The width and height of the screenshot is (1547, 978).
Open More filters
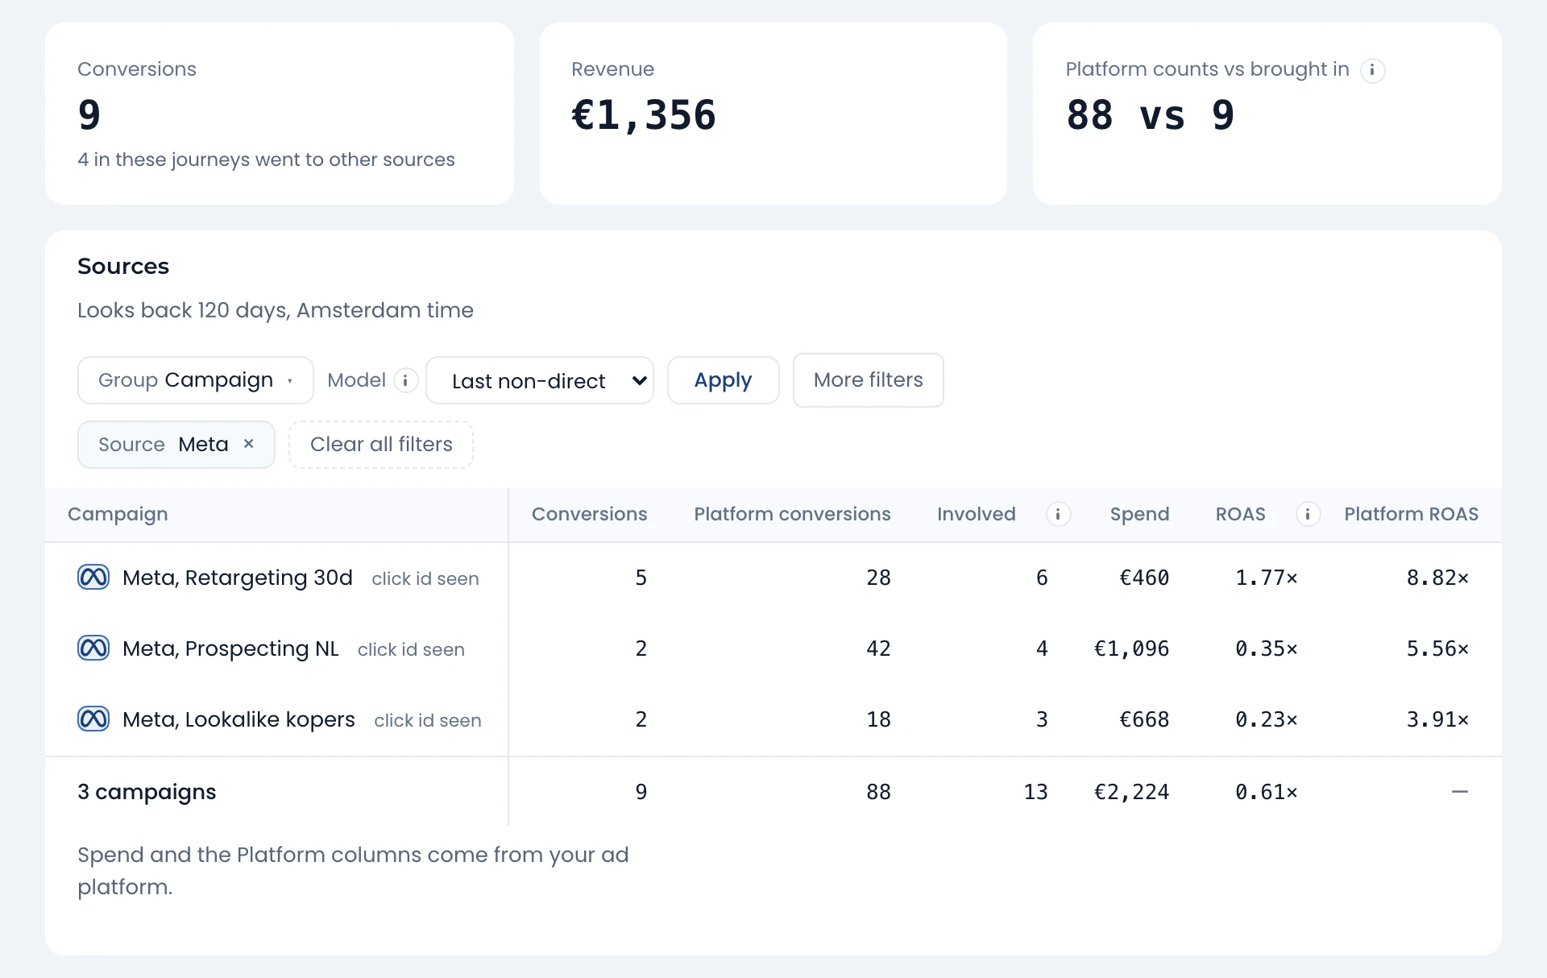point(868,380)
